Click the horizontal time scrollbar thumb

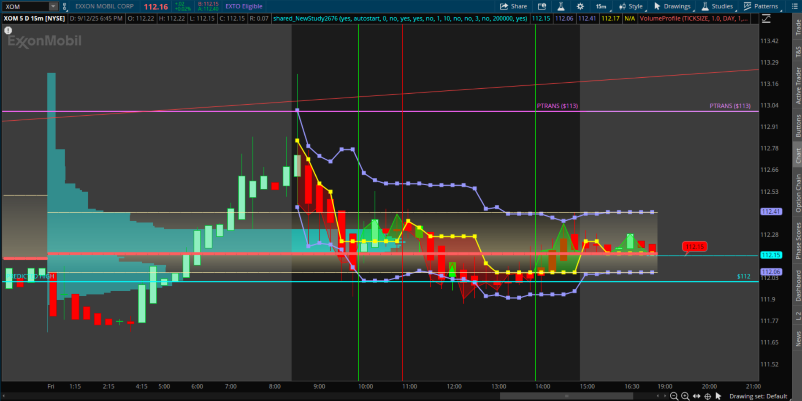[x=566, y=396]
